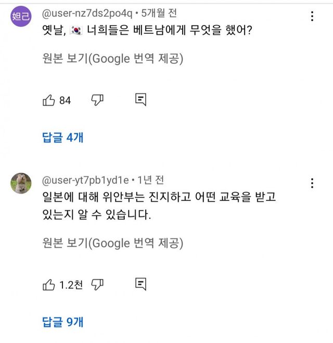Screen dimensions: 333x343
Task: Visit the @user-nz7ds2po4q channel name
Action: tap(87, 12)
